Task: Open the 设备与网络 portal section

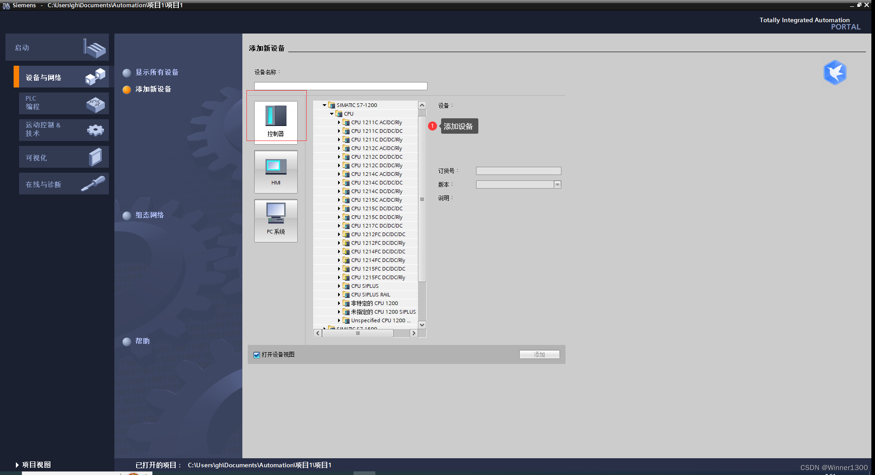Action: [62, 77]
